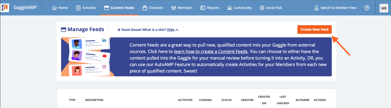This screenshot has width=391, height=108.
Task: Click the DESCRIPTION column header
Action: [94, 100]
